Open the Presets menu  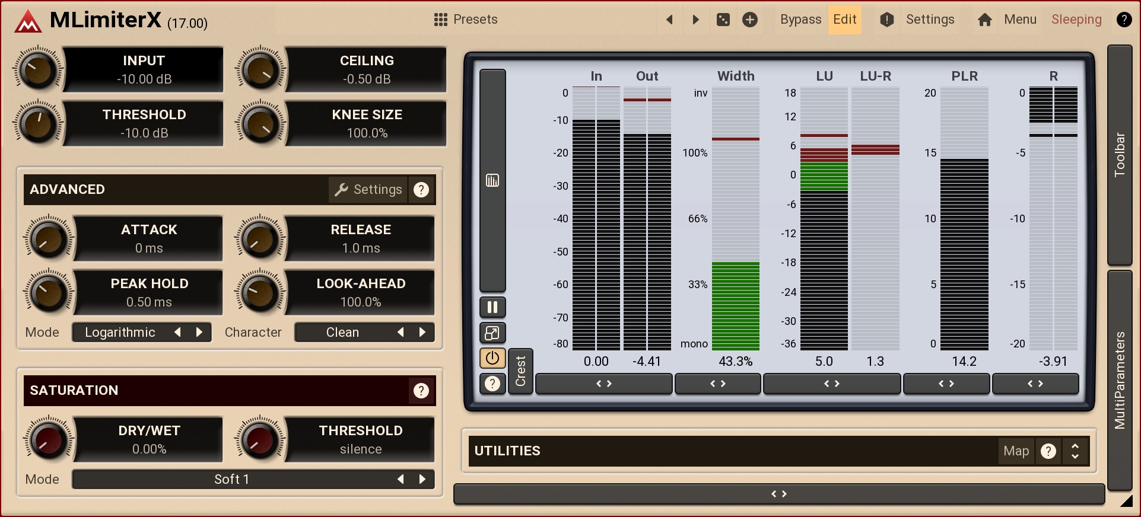(466, 20)
